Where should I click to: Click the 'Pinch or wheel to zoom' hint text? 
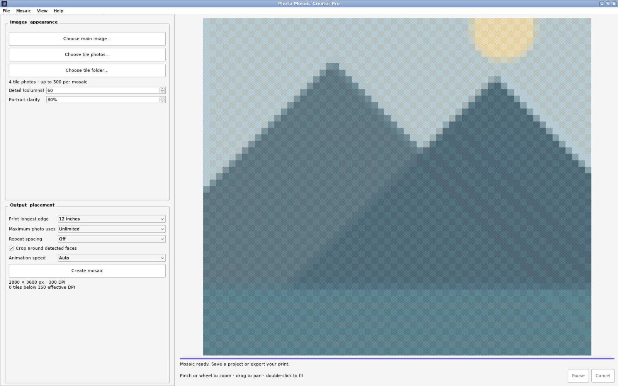point(241,376)
